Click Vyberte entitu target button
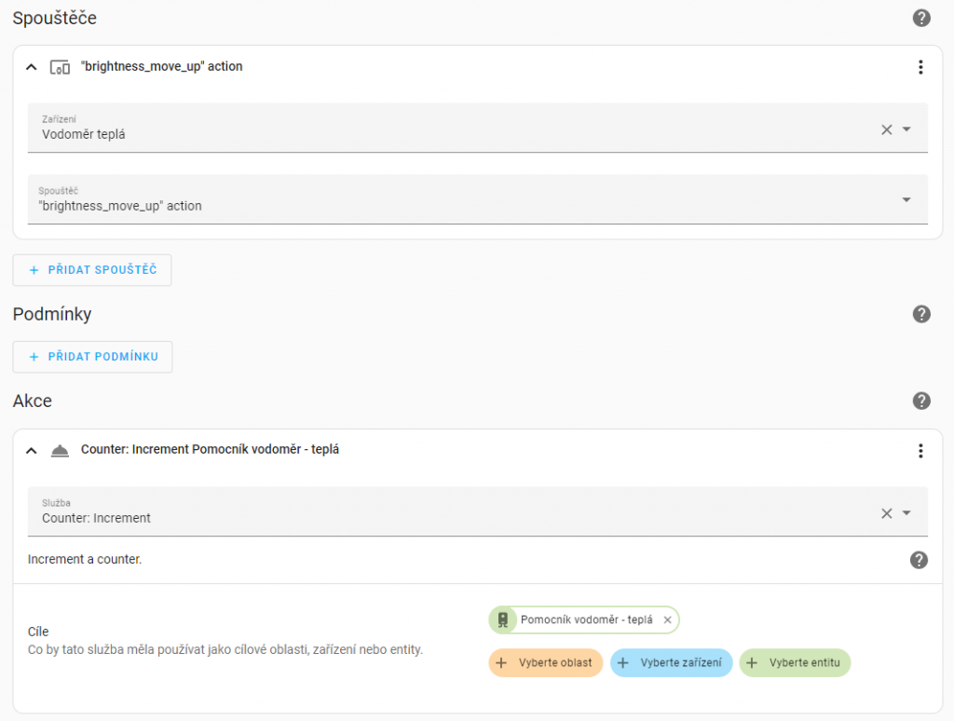This screenshot has width=954, height=721. [x=795, y=662]
